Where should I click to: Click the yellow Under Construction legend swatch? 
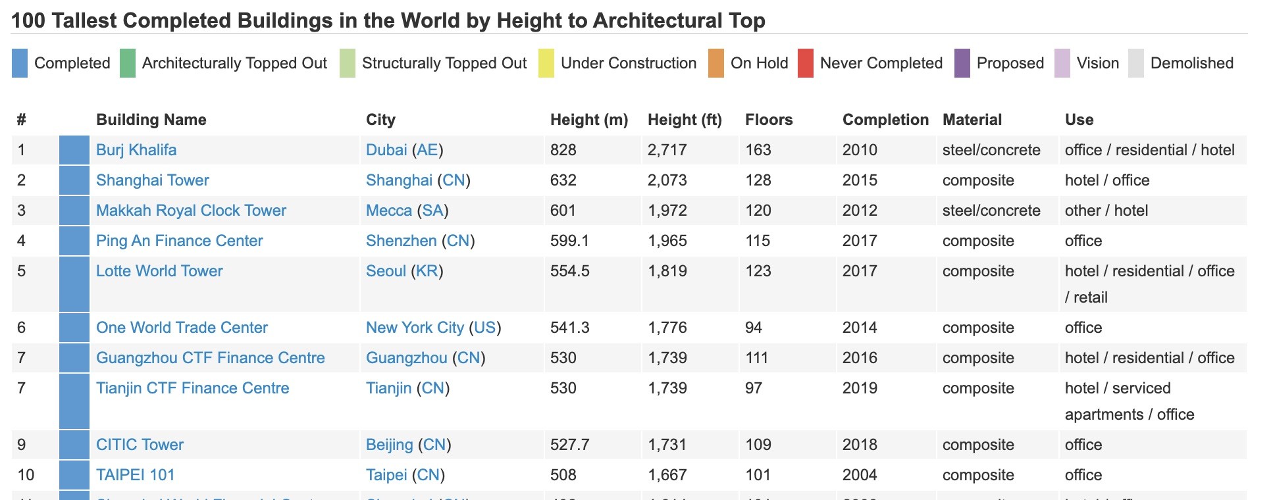point(546,63)
